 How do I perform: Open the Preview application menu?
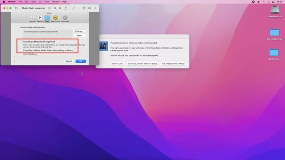point(12,2)
